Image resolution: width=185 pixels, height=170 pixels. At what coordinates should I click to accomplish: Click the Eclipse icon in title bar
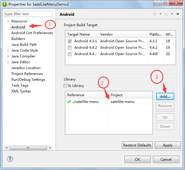[5, 4]
